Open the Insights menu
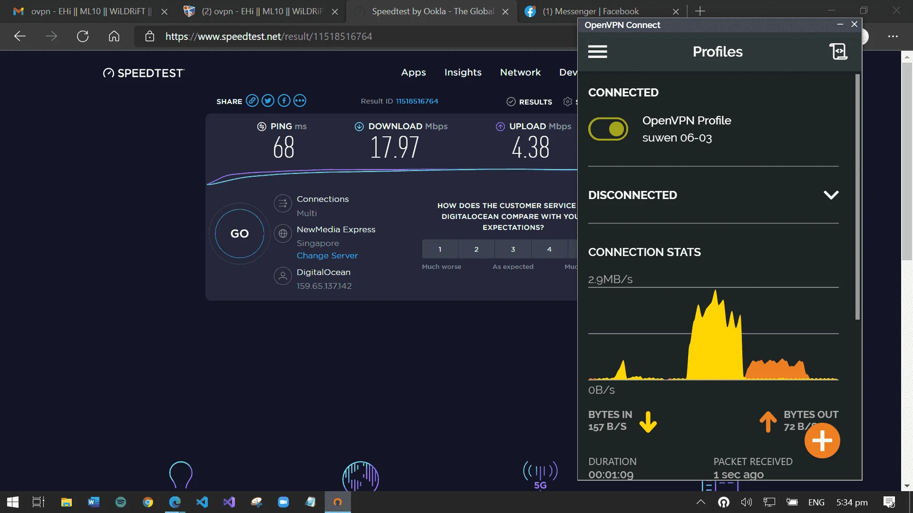Viewport: 913px width, 513px height. click(x=463, y=72)
